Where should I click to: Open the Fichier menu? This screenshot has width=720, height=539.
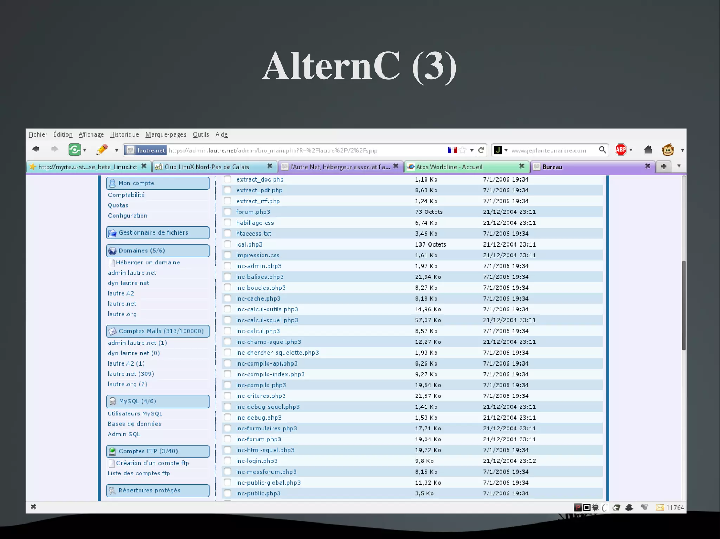click(x=38, y=134)
